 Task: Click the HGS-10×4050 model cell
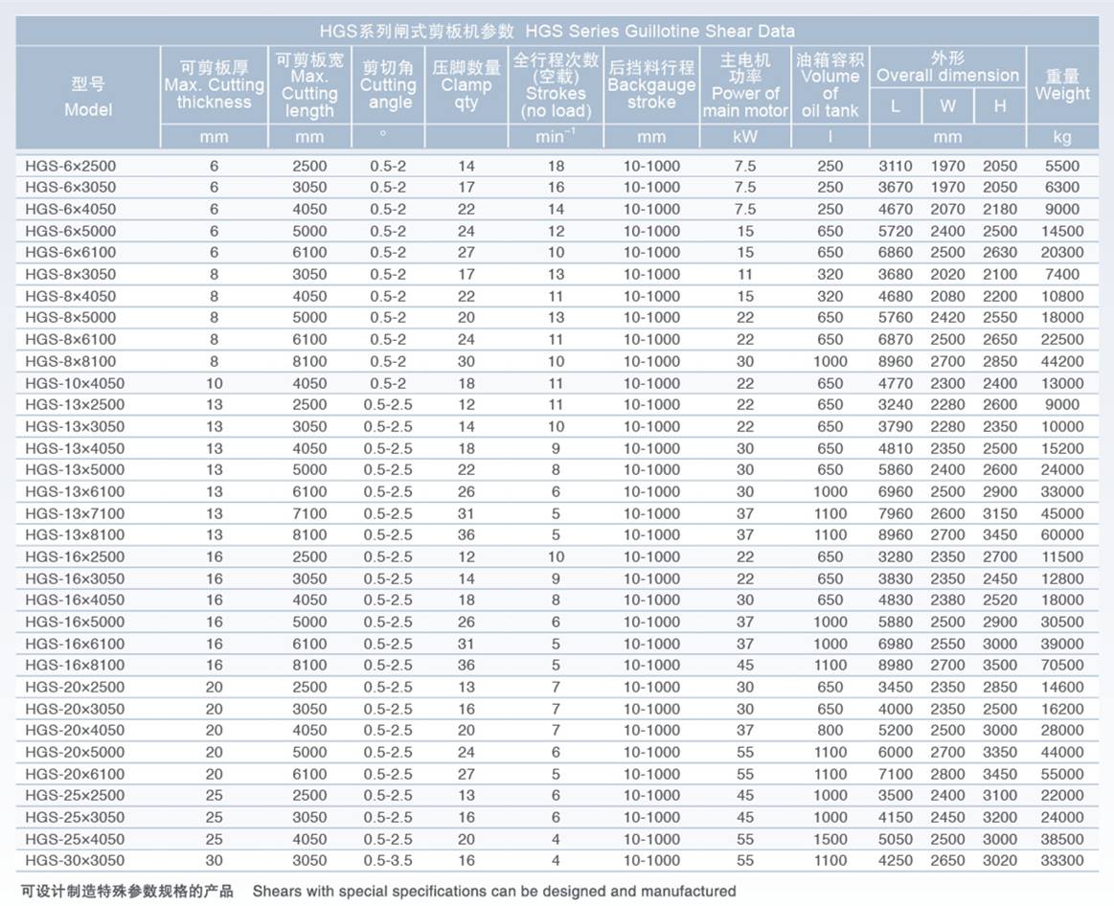[x=75, y=383]
